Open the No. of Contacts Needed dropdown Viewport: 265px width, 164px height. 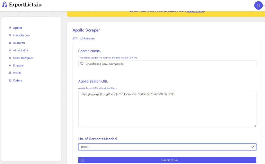coord(167,147)
